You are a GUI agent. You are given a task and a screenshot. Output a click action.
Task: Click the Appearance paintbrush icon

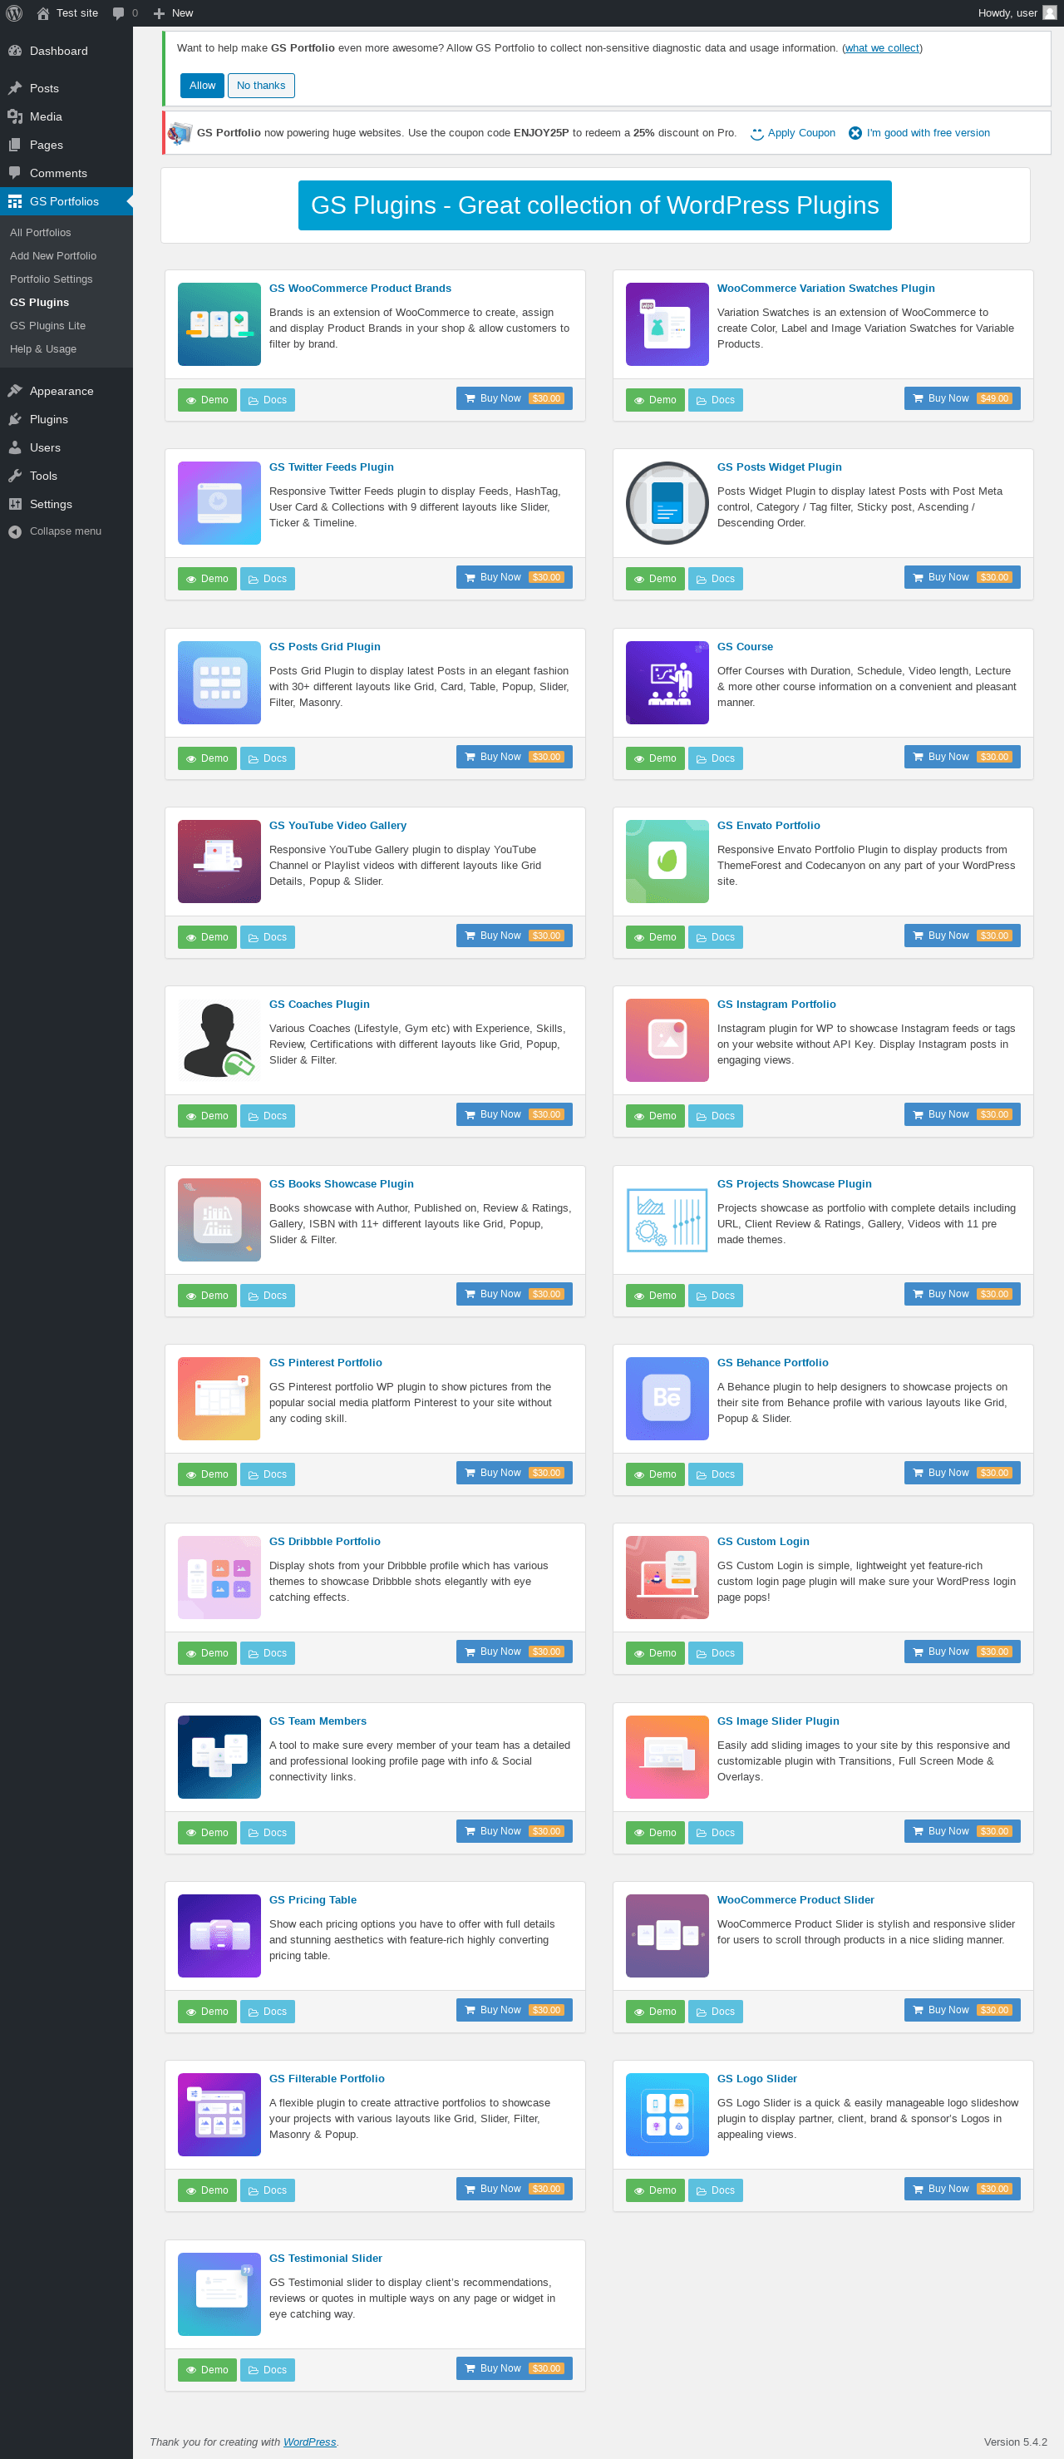pyautogui.click(x=15, y=390)
